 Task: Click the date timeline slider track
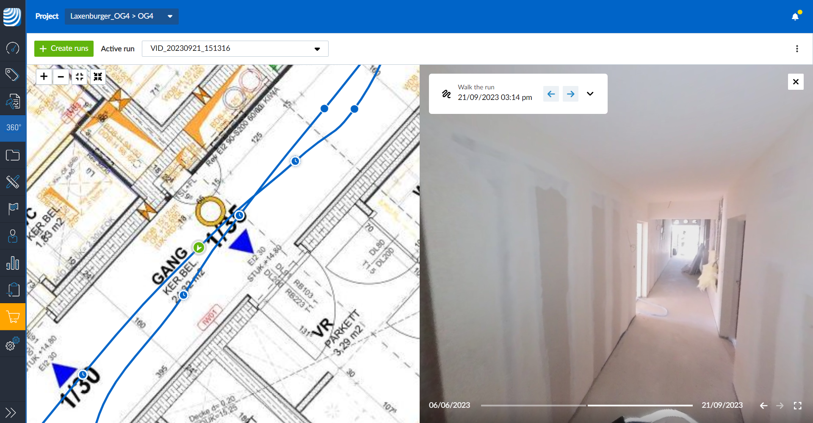(586, 406)
